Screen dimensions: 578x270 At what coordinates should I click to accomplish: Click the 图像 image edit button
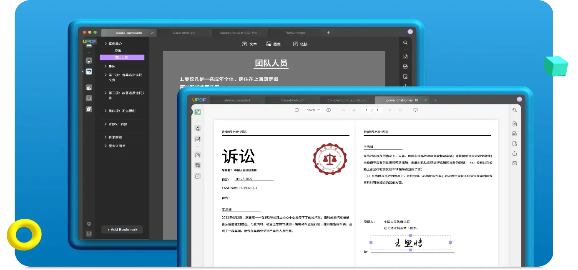[x=273, y=44]
